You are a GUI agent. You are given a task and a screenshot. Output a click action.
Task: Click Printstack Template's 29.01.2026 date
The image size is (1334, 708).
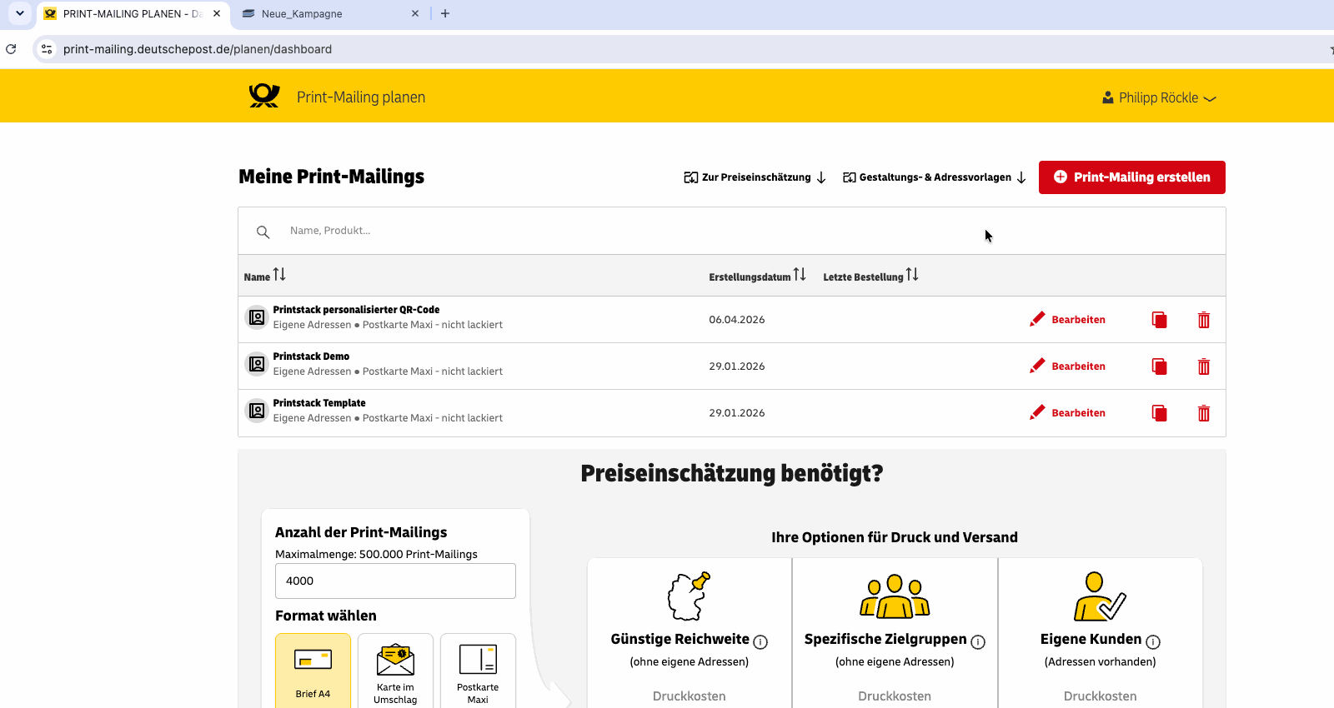737,413
